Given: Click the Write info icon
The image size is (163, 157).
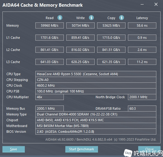Looking at the screenshot, I should point(91,18).
